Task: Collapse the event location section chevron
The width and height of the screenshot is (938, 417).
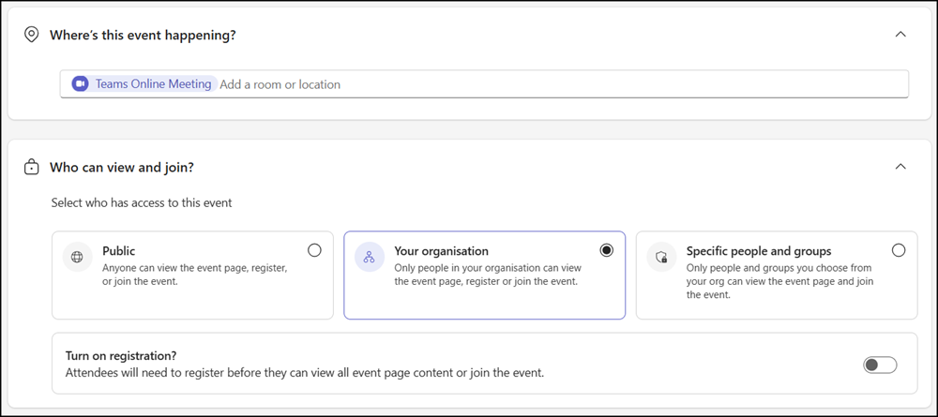Action: pos(900,35)
